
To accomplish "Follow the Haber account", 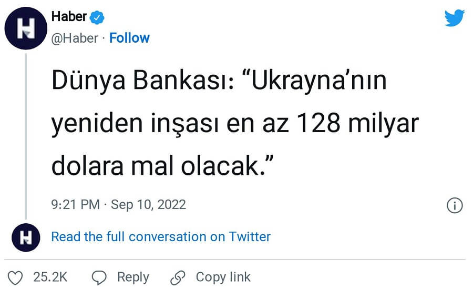I will [x=129, y=38].
